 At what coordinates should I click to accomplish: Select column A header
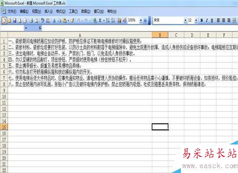coord(80,35)
